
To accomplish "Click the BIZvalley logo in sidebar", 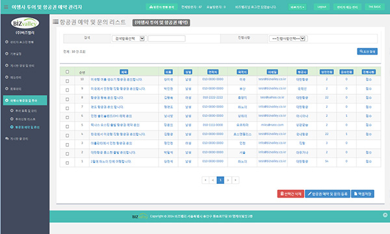I will pos(25,23).
